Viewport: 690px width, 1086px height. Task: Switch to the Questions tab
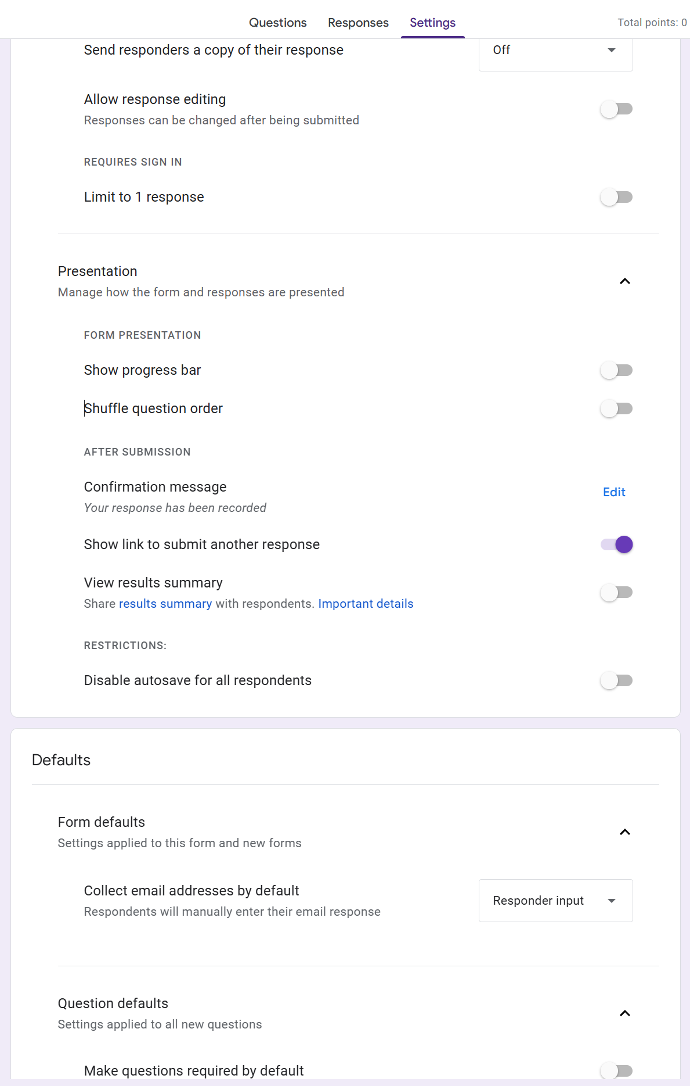[277, 23]
